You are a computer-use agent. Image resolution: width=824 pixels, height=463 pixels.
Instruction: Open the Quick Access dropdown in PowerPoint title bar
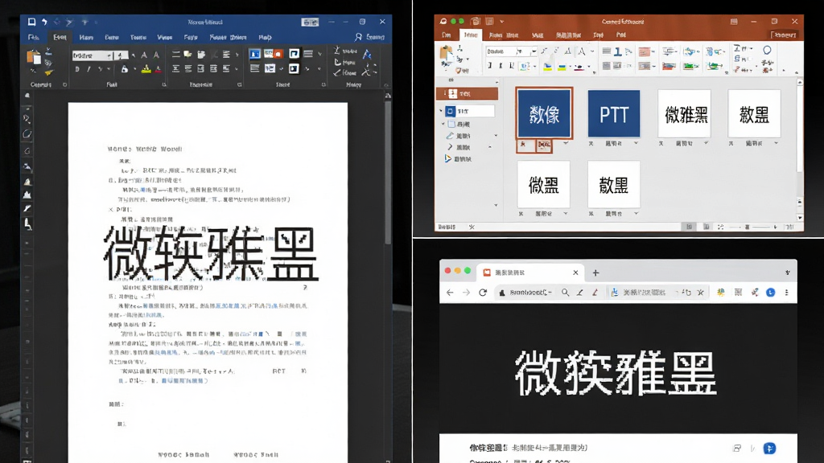502,22
